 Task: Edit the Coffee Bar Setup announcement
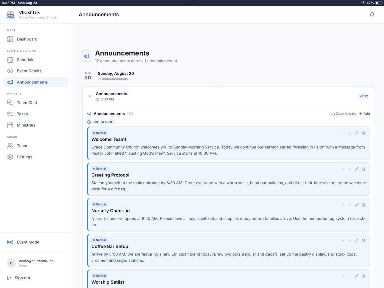point(357,241)
